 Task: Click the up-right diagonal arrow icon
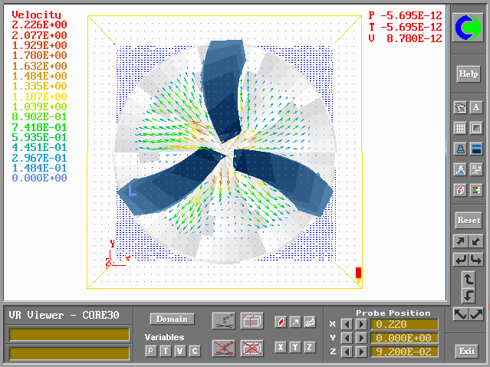[x=460, y=241]
